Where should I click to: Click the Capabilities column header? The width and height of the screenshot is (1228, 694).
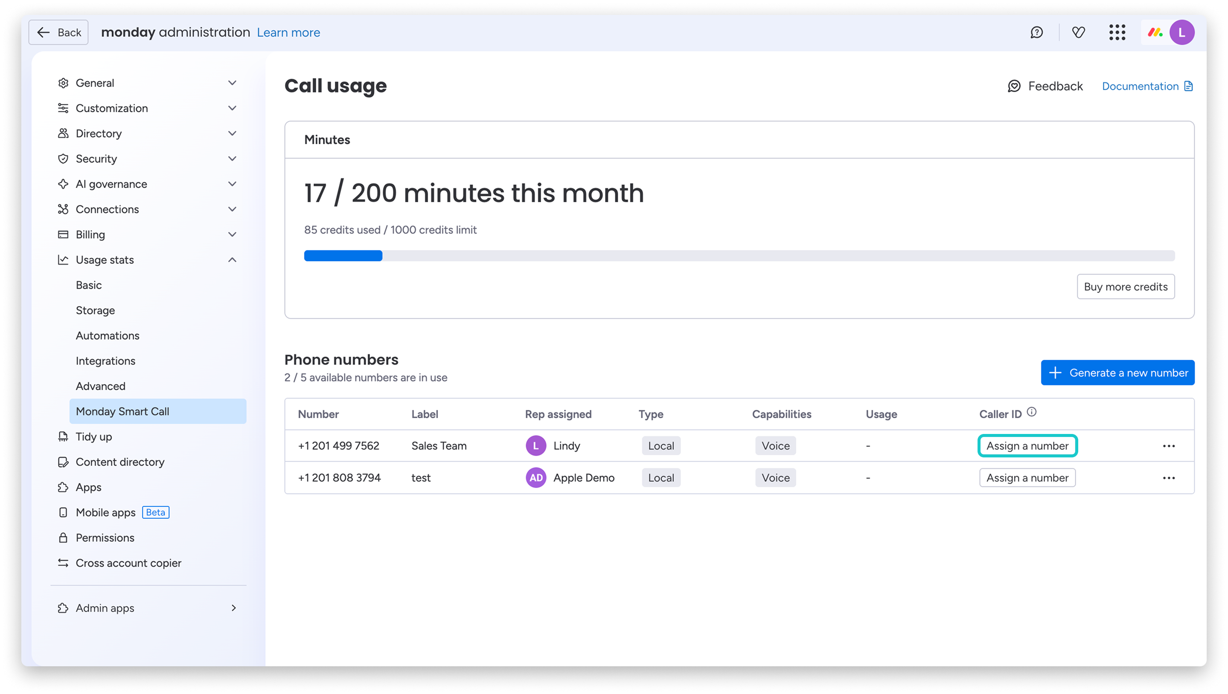tap(781, 414)
